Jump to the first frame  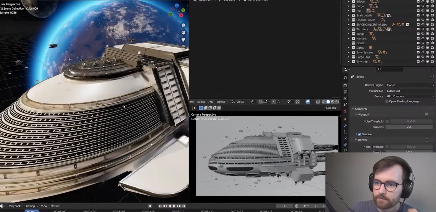(160, 206)
